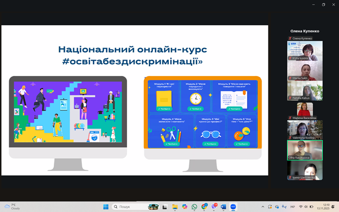Open the clock and date flyout

(x=326, y=207)
